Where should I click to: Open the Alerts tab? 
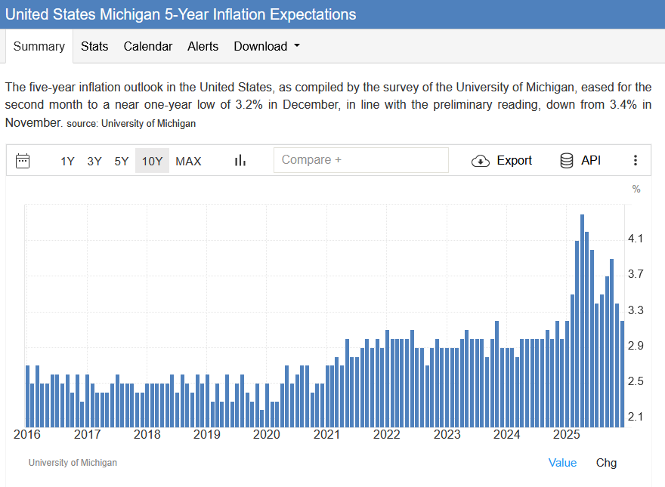(x=203, y=46)
